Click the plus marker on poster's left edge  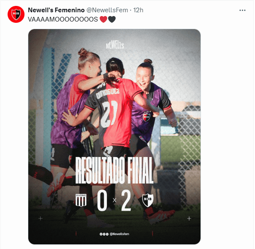41,219
